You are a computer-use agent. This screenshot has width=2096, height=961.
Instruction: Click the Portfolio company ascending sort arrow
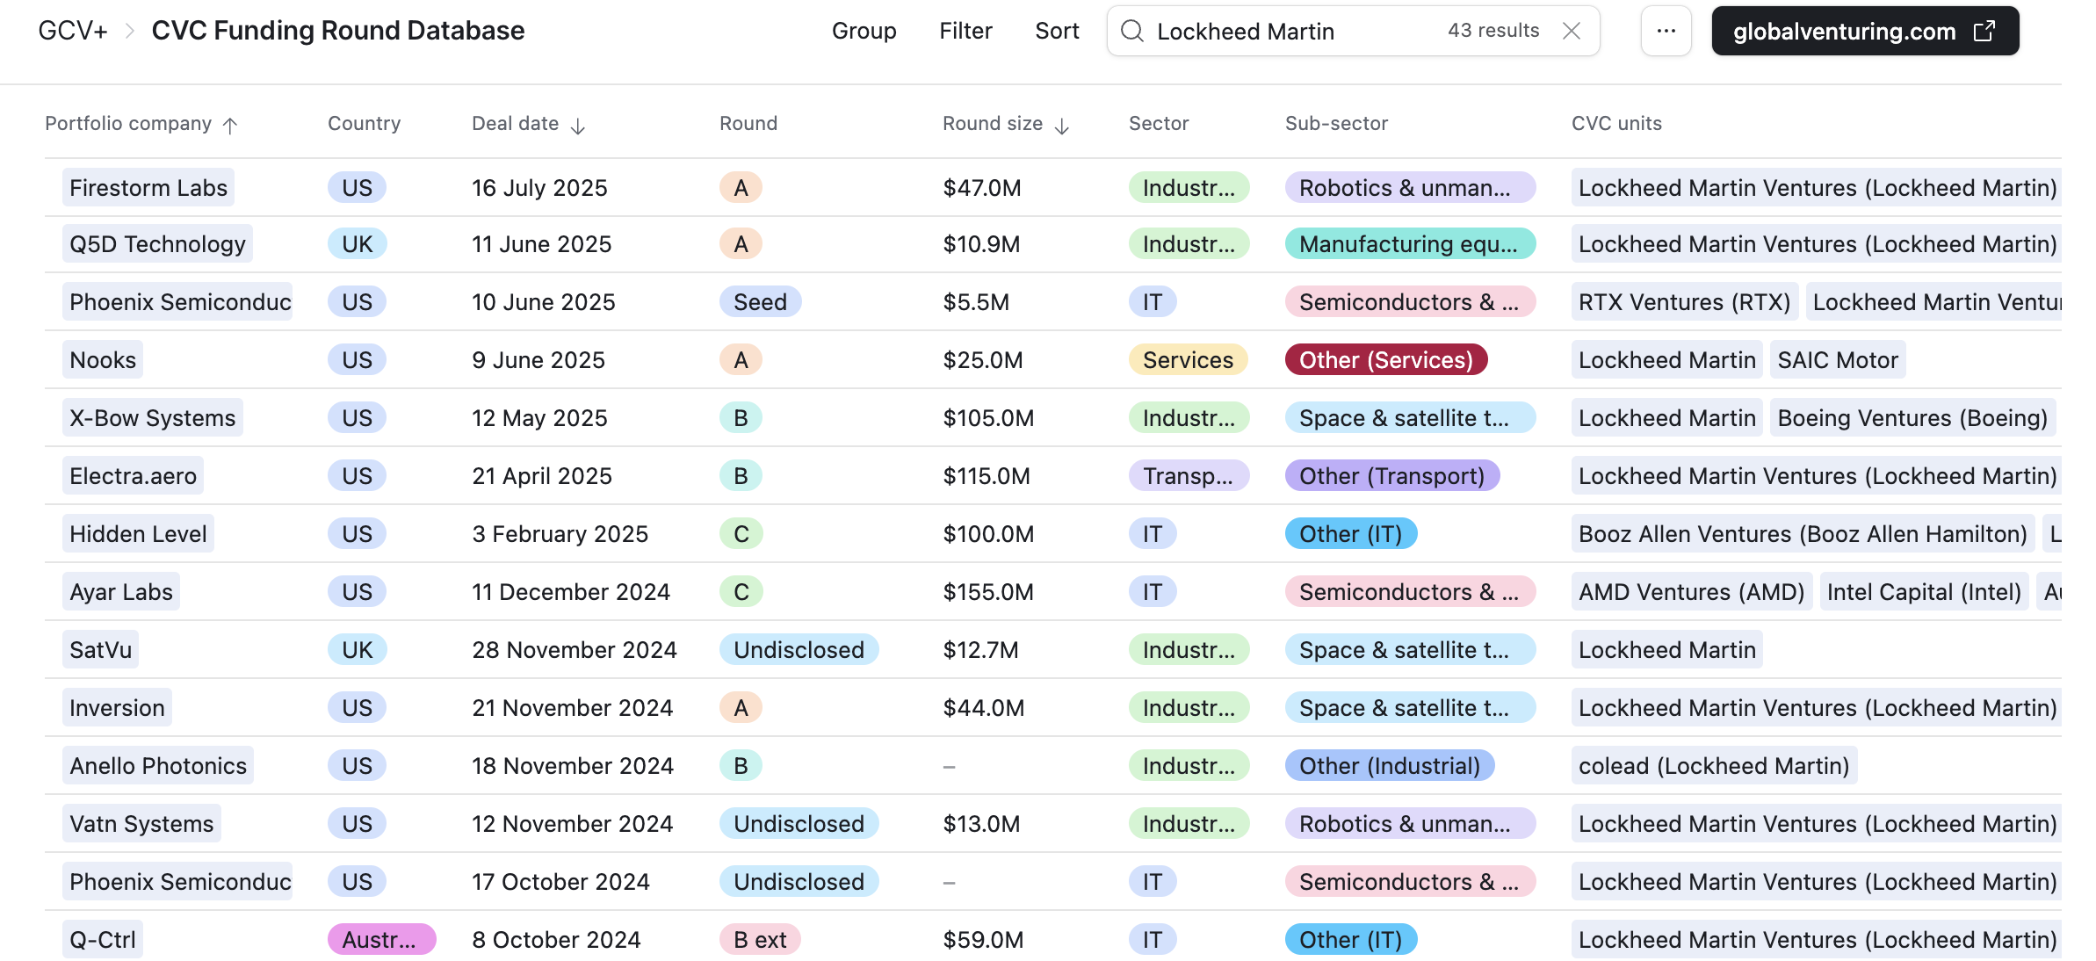pos(230,126)
